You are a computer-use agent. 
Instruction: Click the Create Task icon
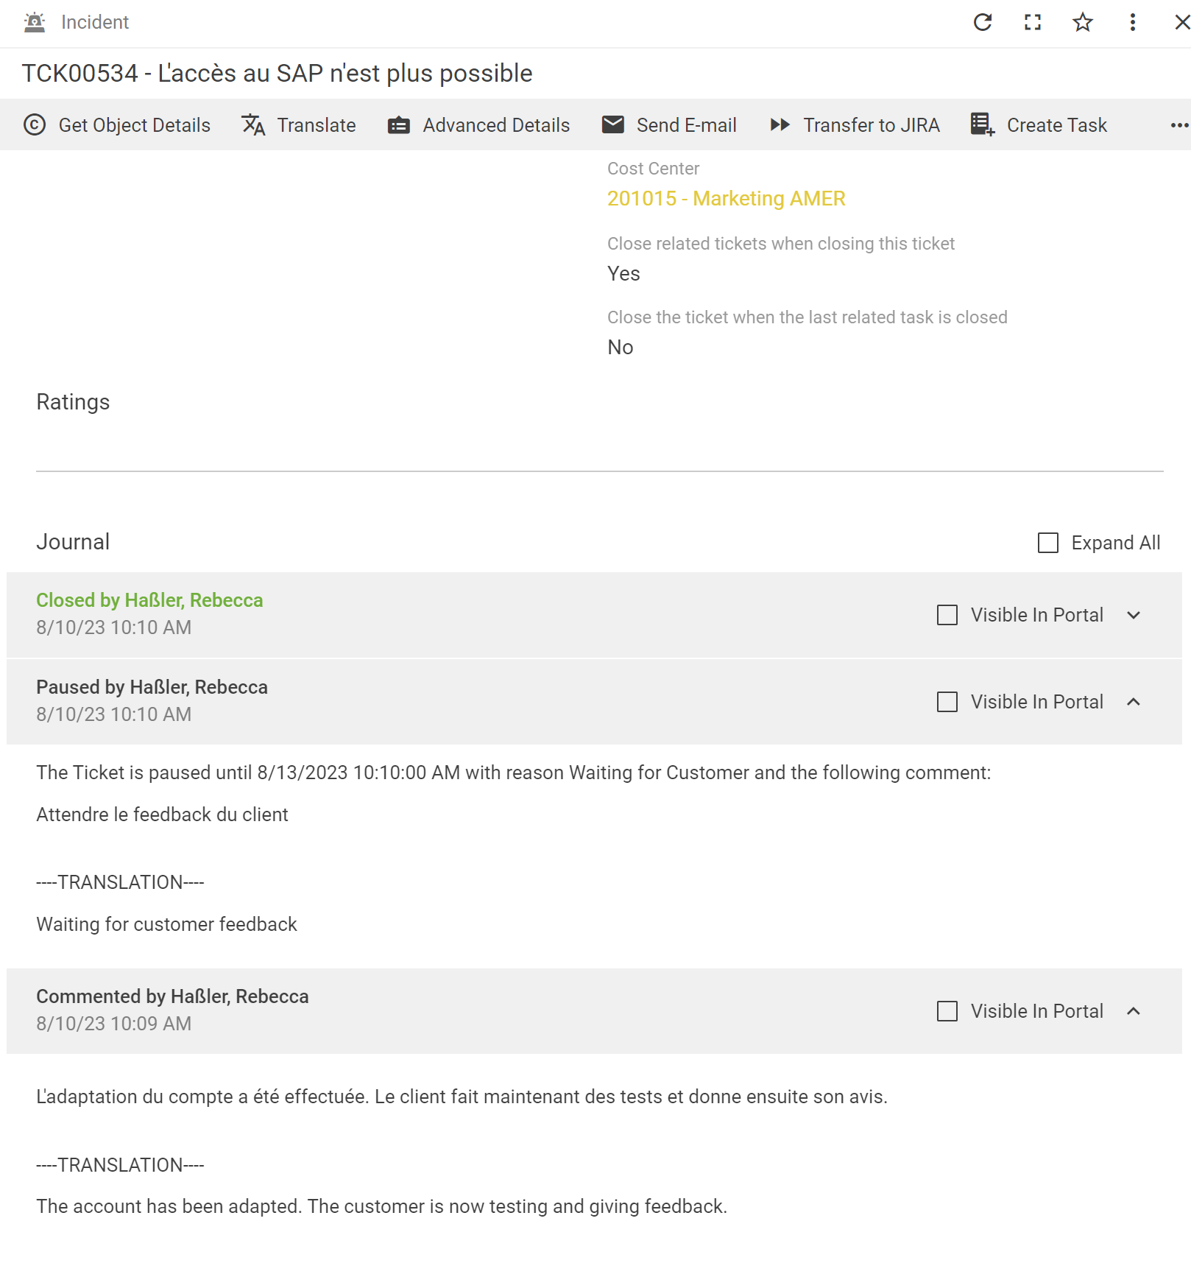[x=982, y=125]
